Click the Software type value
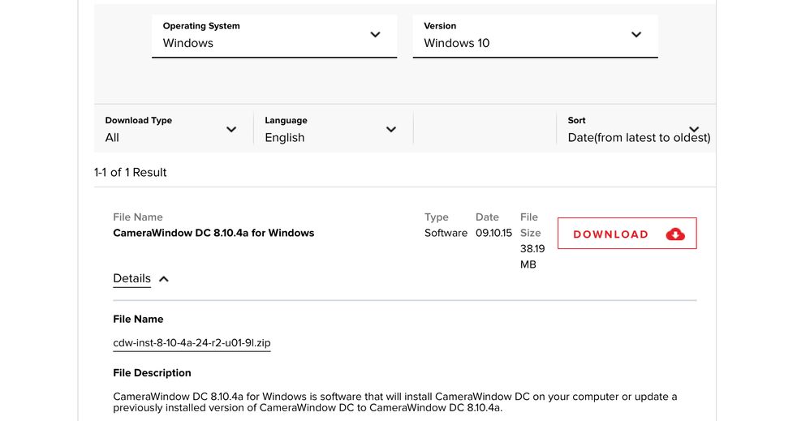This screenshot has width=810, height=421. click(446, 233)
